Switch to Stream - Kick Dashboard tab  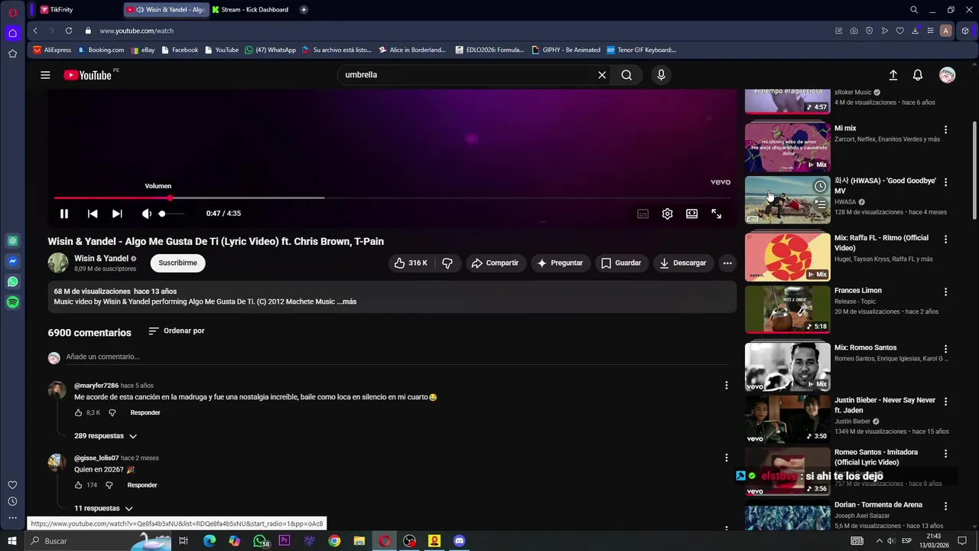point(251,10)
